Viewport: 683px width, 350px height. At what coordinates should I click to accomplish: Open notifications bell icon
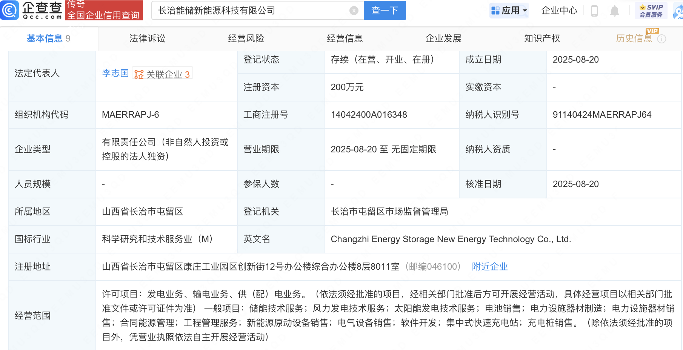[615, 11]
